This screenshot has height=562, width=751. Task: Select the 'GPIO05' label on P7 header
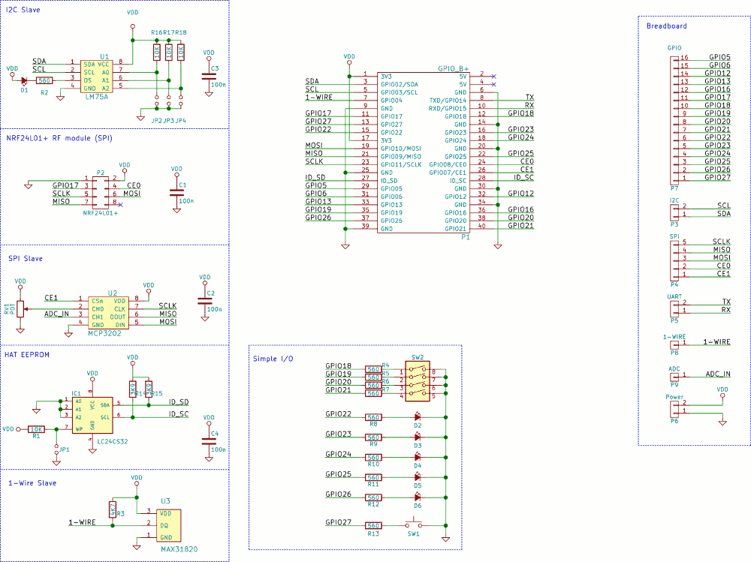pos(720,57)
